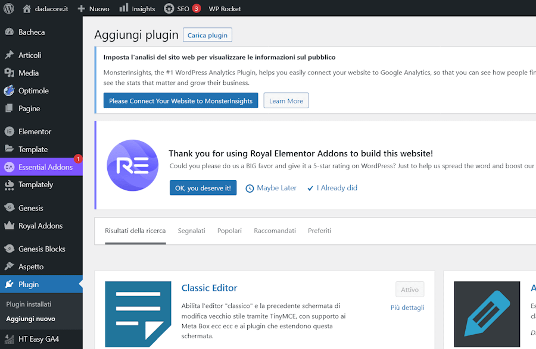Click the Plugin plug icon
Viewport: 536px width, 349px height.
click(x=9, y=284)
